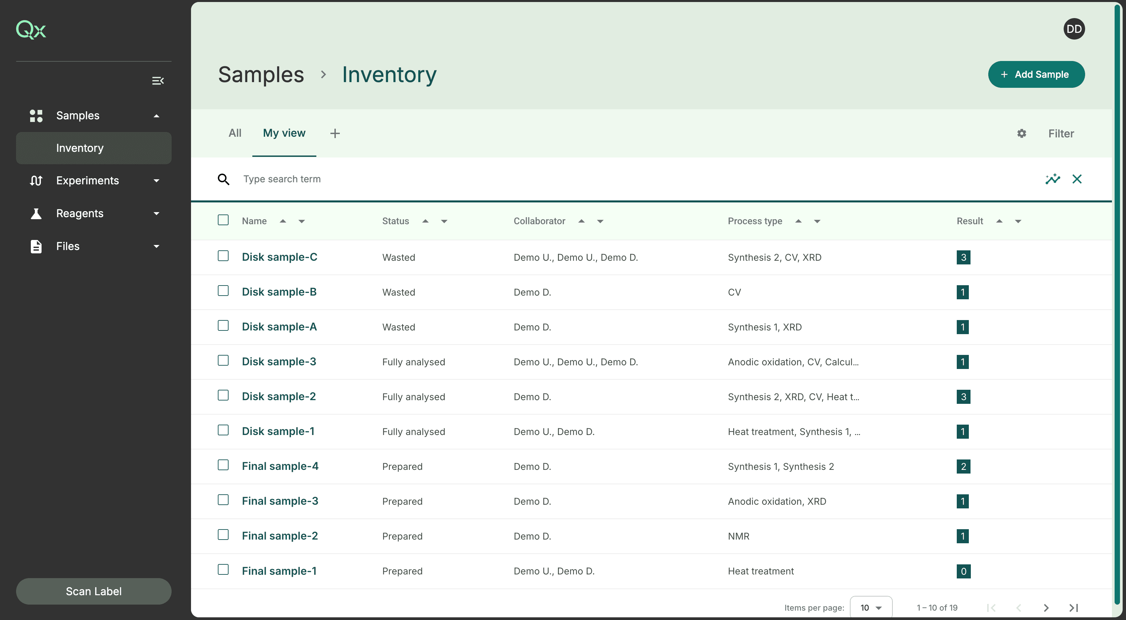Viewport: 1126px width, 620px height.
Task: Open the Experiments section icon
Action: pyautogui.click(x=36, y=181)
